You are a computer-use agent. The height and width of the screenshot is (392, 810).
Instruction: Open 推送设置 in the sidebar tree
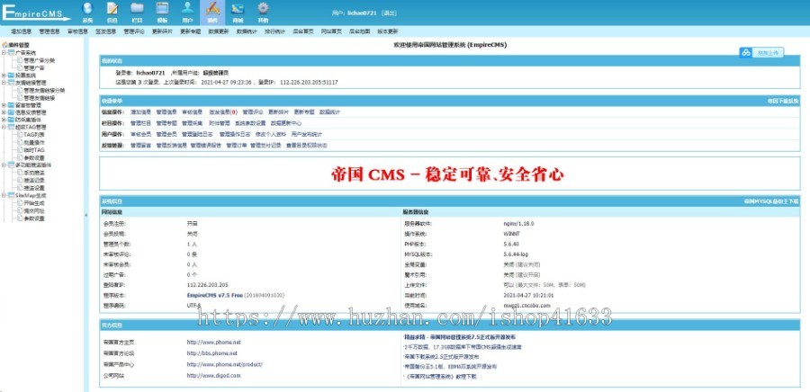click(x=34, y=188)
